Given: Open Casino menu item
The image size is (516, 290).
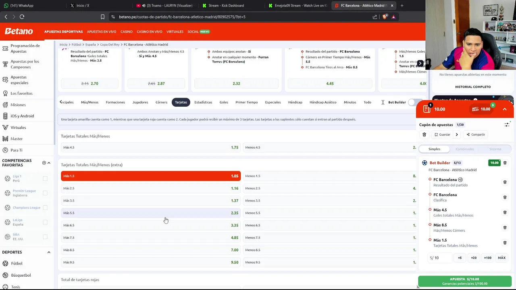Looking at the screenshot, I should pos(126,31).
